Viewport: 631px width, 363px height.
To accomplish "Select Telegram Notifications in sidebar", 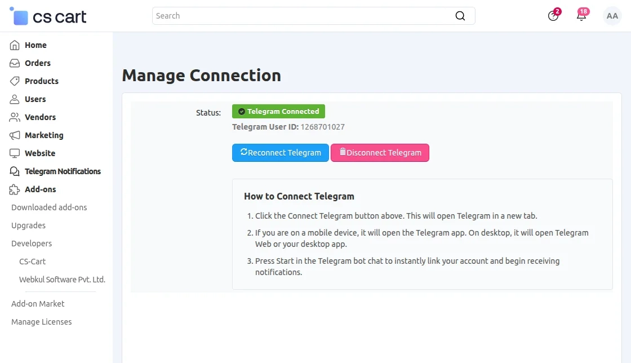I will [63, 171].
